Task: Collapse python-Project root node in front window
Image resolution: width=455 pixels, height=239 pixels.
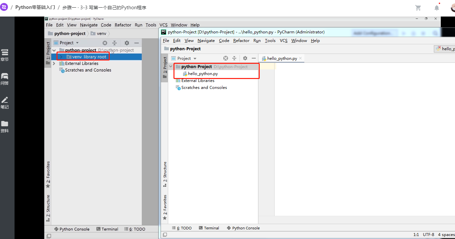Action: [x=171, y=66]
